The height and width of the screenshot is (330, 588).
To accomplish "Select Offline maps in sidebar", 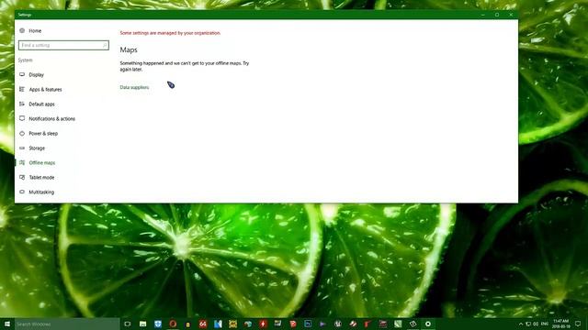I will click(41, 163).
